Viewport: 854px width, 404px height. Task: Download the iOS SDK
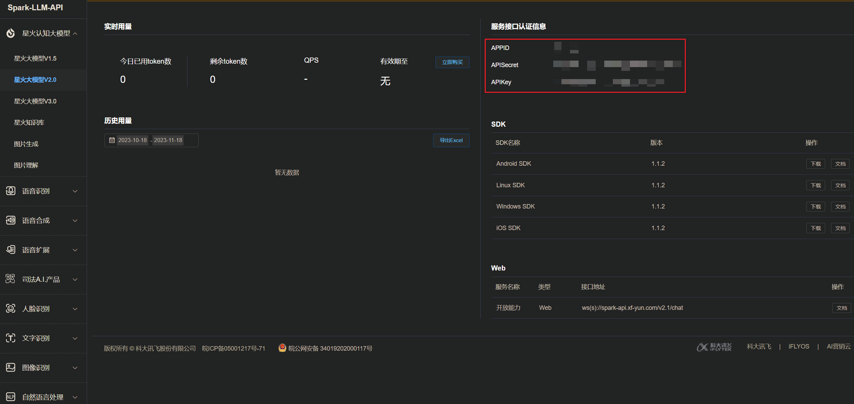tap(816, 228)
